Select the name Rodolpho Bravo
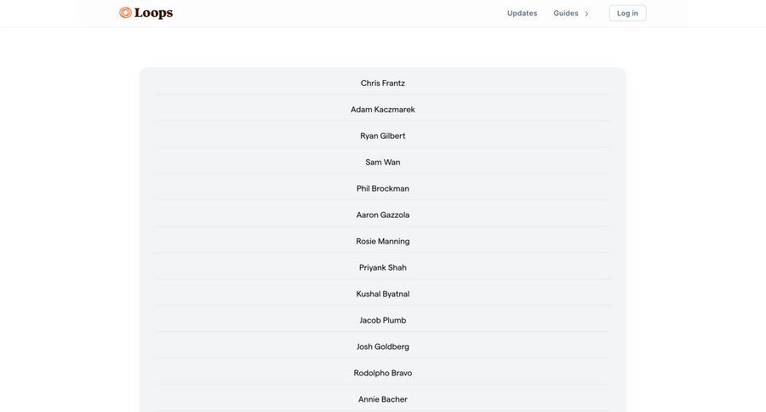 click(382, 374)
